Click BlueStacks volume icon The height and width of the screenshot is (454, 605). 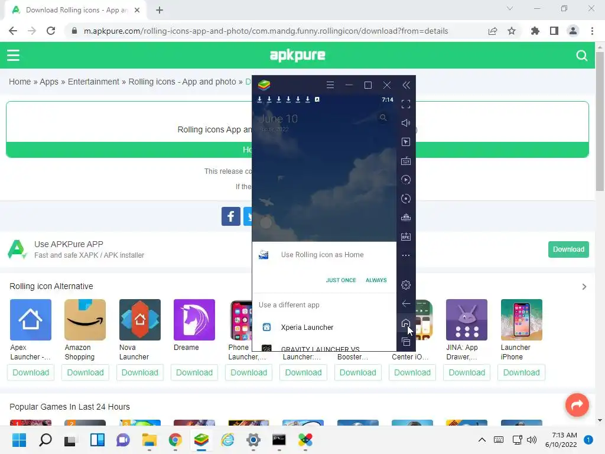pos(405,123)
